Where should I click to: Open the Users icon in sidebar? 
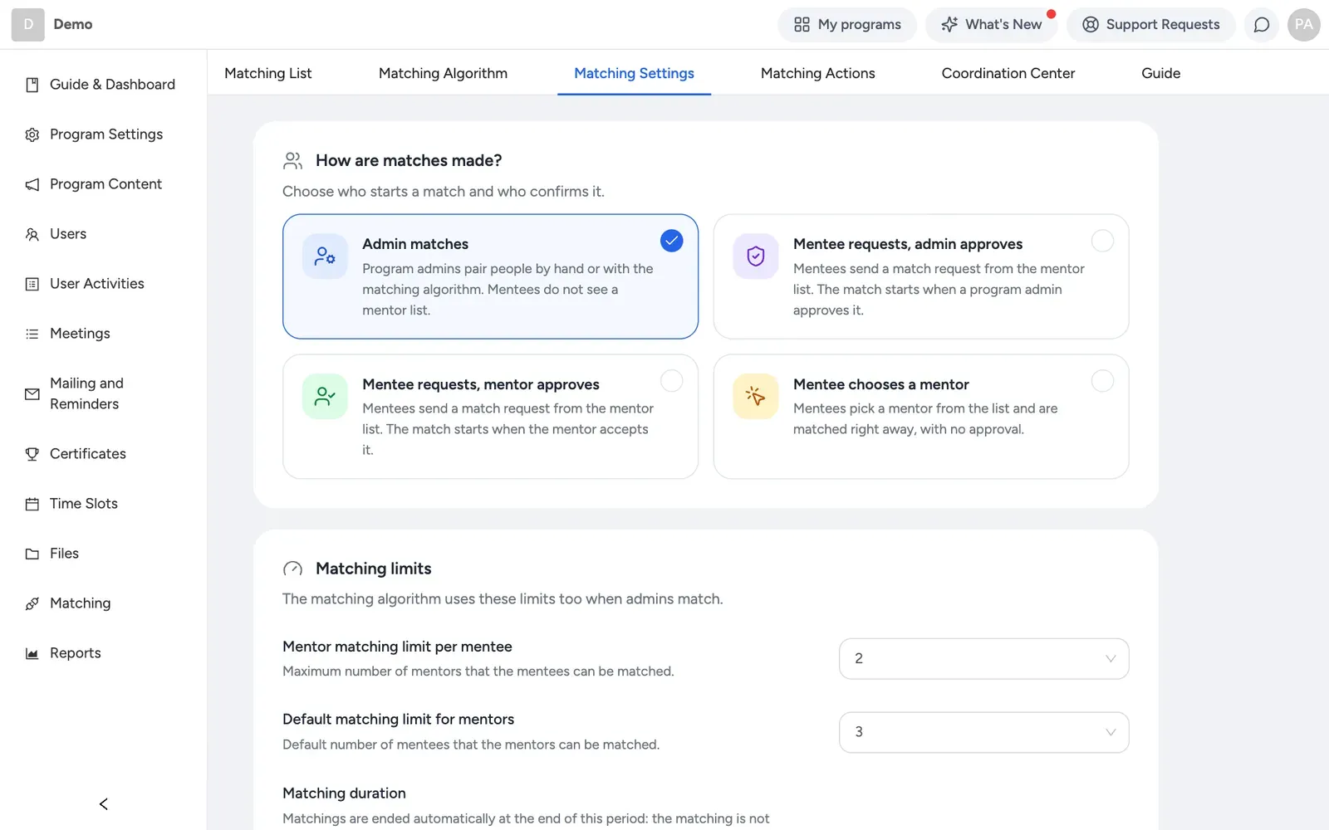pos(32,234)
